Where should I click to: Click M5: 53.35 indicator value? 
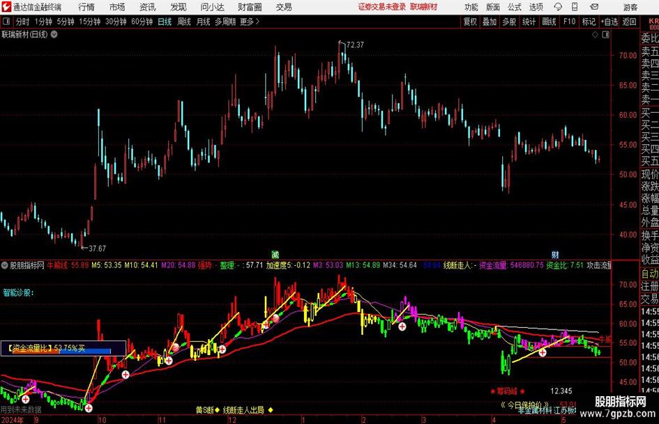coord(106,265)
